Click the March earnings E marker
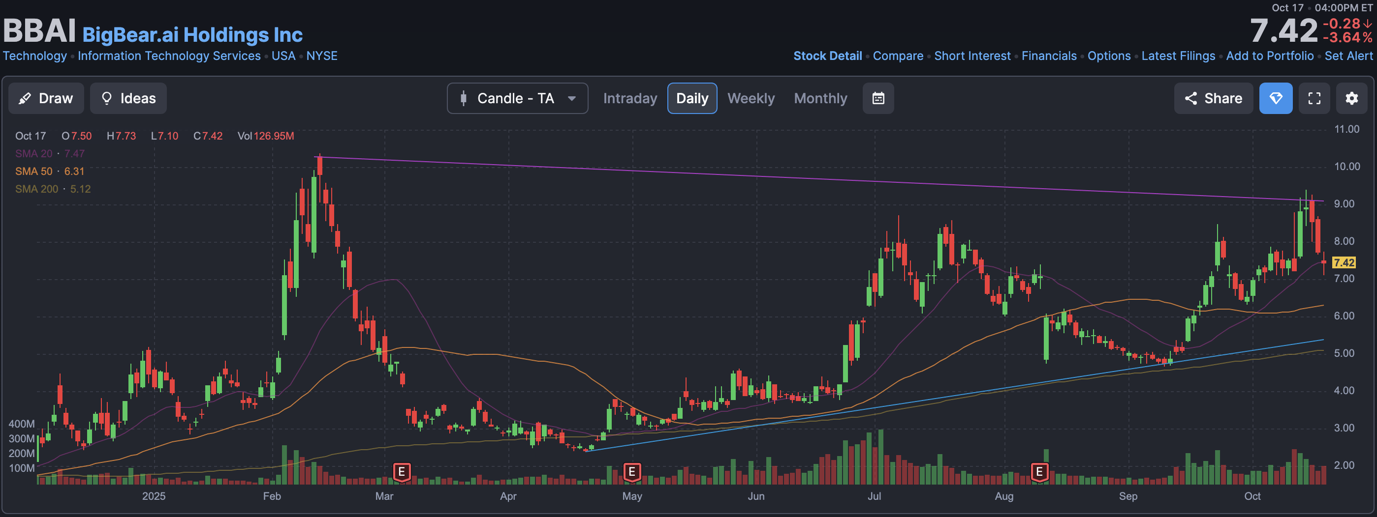Viewport: 1377px width, 517px height. [402, 472]
